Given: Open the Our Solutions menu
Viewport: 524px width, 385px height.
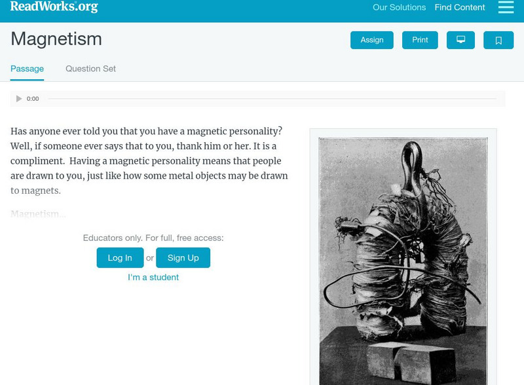Looking at the screenshot, I should click(398, 8).
